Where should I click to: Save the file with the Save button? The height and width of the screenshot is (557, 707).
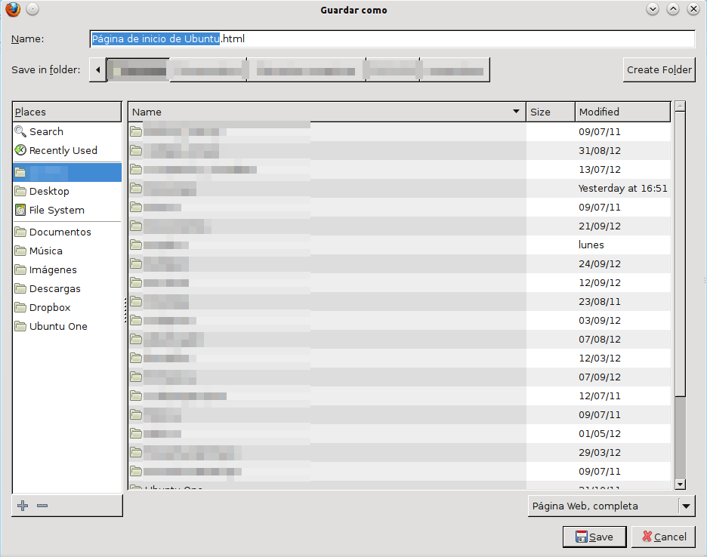pyautogui.click(x=594, y=537)
